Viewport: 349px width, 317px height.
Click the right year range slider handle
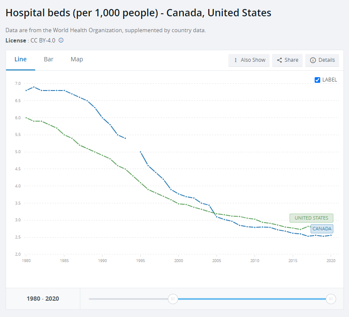pyautogui.click(x=331, y=299)
